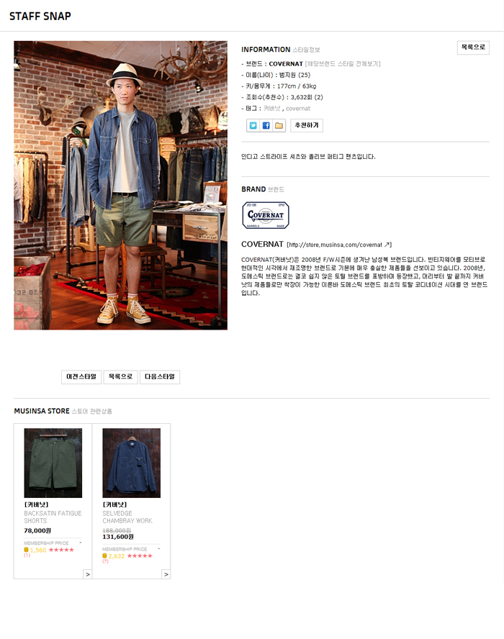Image resolution: width=504 pixels, height=639 pixels.
Task: Expand membership price dropdown for chambray shirt
Action: pyautogui.click(x=158, y=549)
